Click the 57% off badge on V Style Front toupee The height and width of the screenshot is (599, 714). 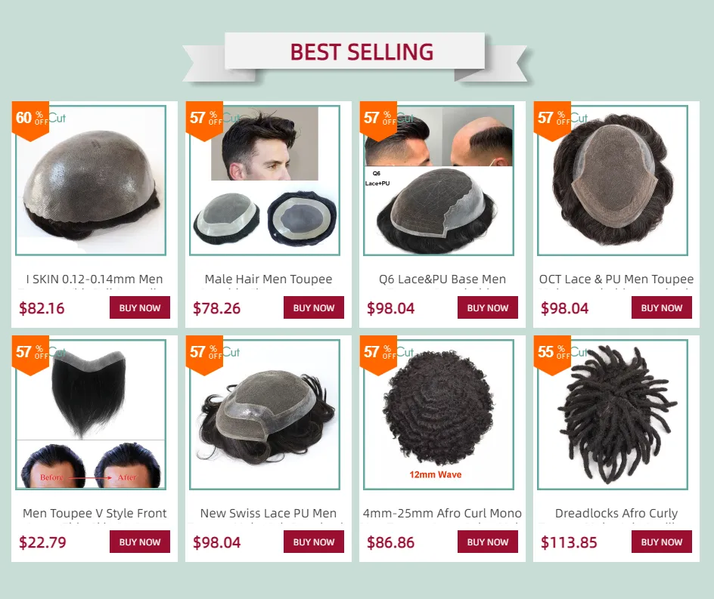30,355
